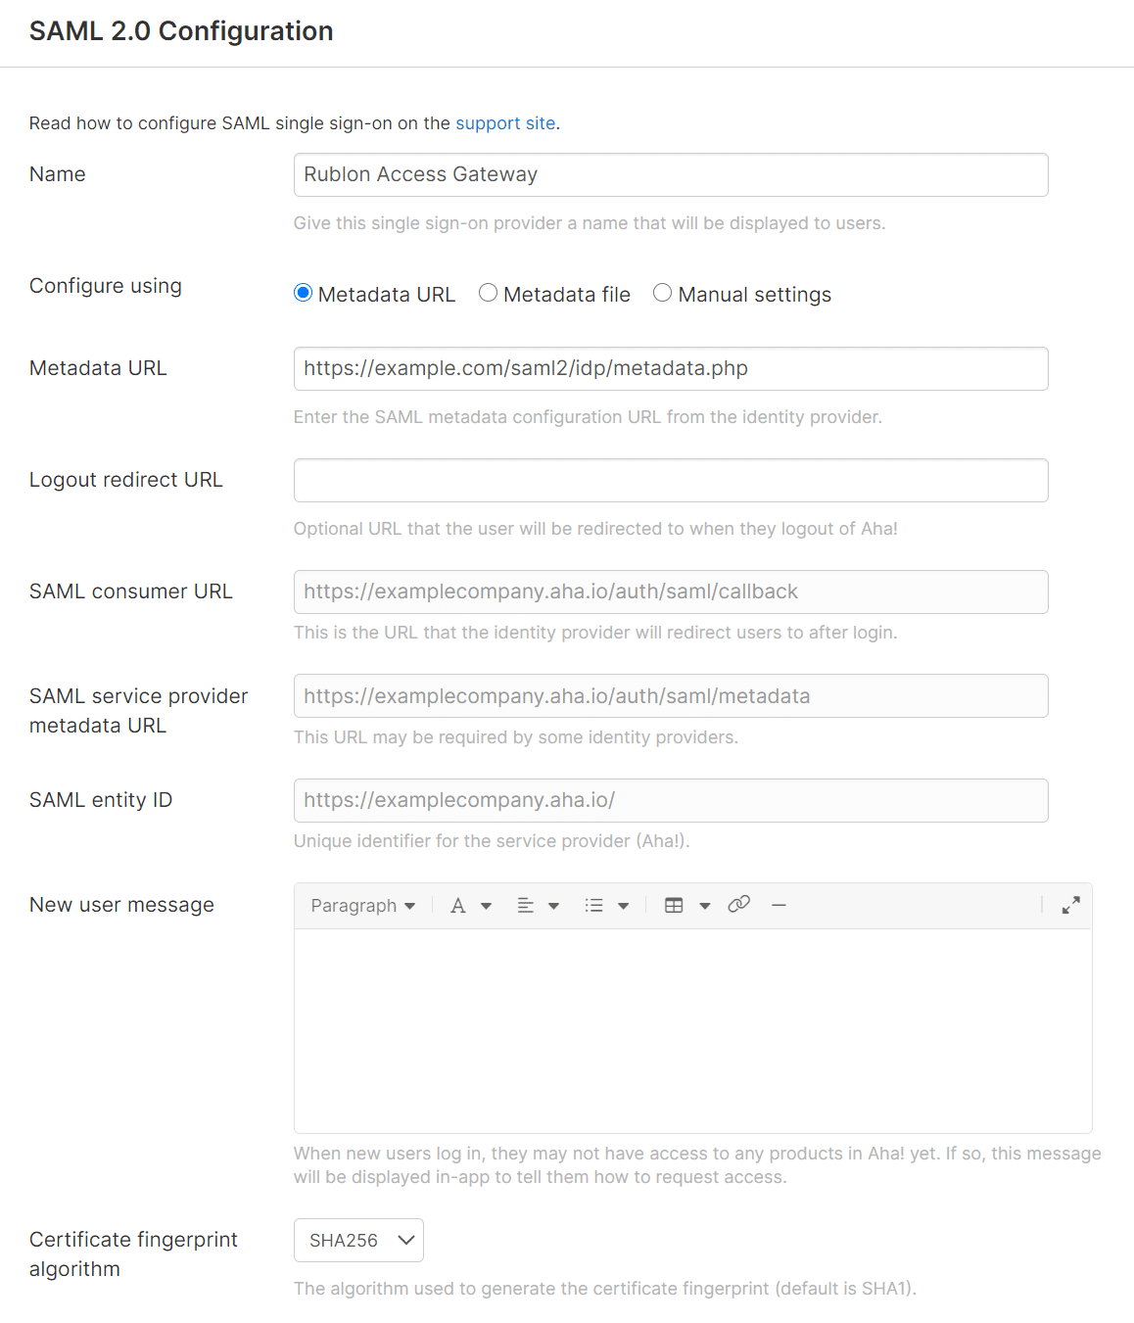Viewport: 1134px width, 1323px height.
Task: Click inside the New user message editor
Action: pyautogui.click(x=692, y=1030)
